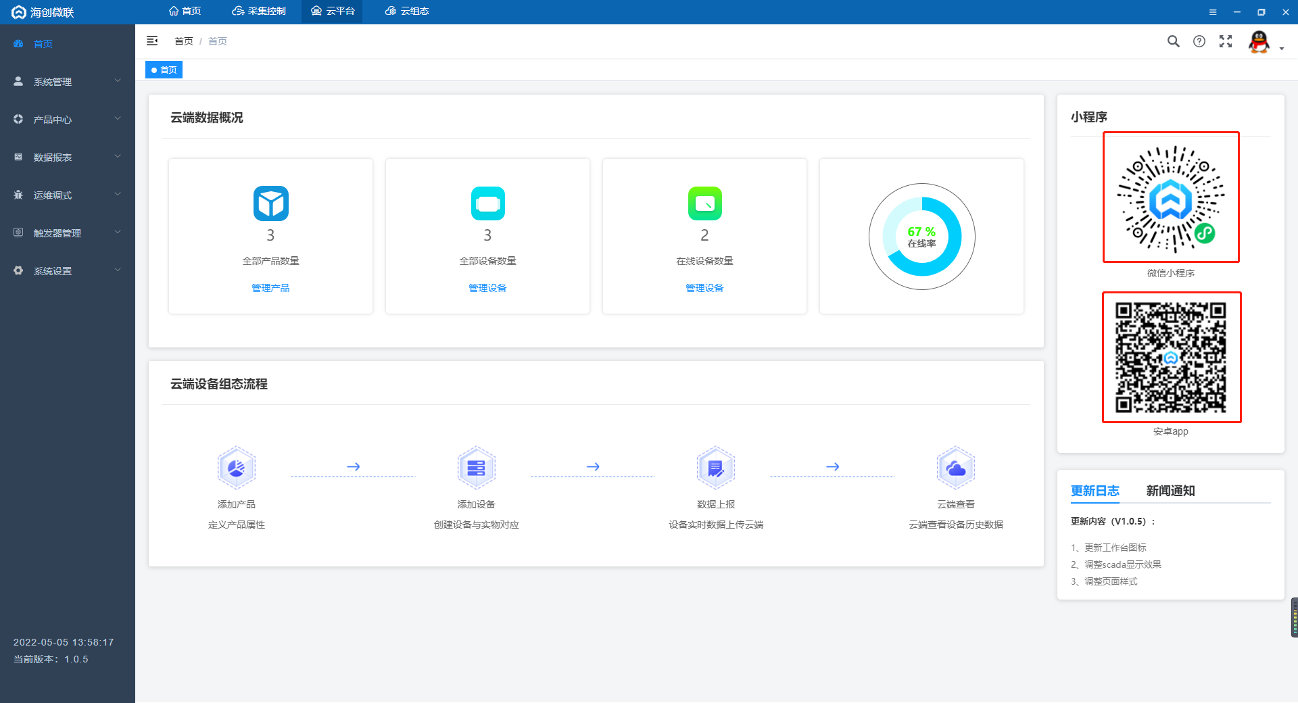1298x703 pixels.
Task: Click the 数据报表 sidebar icon
Action: pyautogui.click(x=18, y=157)
